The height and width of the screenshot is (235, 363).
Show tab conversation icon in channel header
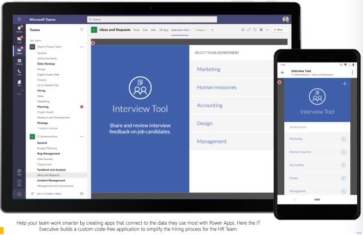[x=243, y=30]
